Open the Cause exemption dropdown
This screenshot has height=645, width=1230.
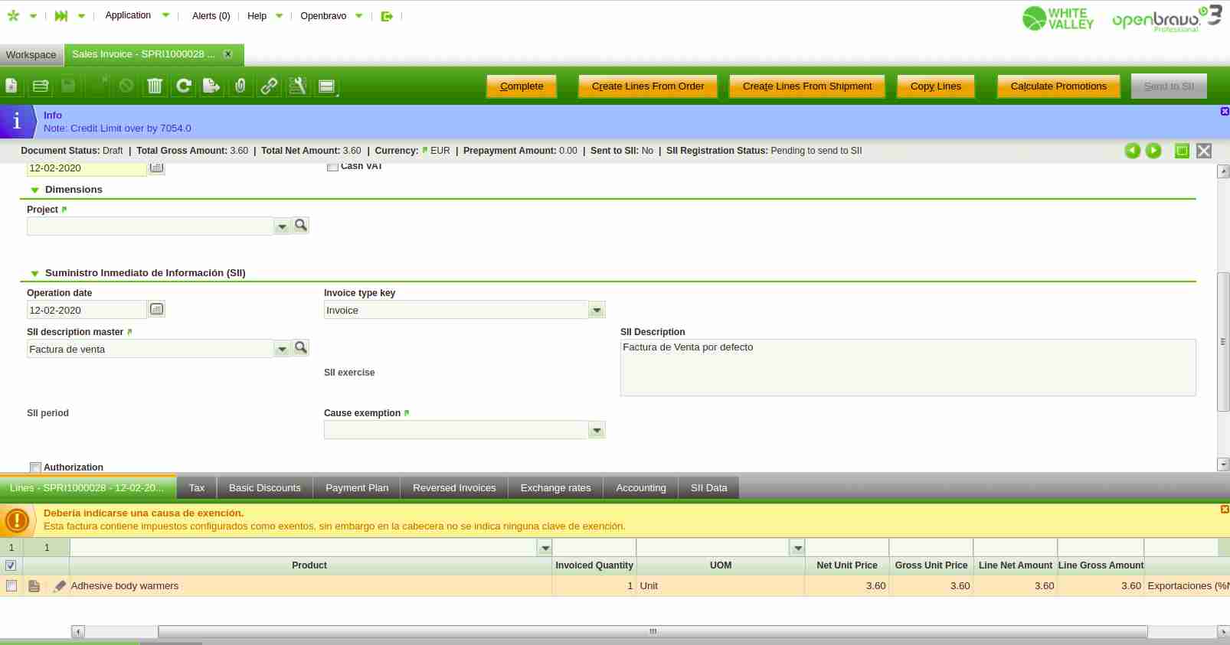tap(597, 431)
